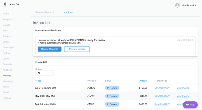The height and width of the screenshot is (110, 202).
Task: Click the In Review badge for #UJVP
Action: (x=112, y=96)
